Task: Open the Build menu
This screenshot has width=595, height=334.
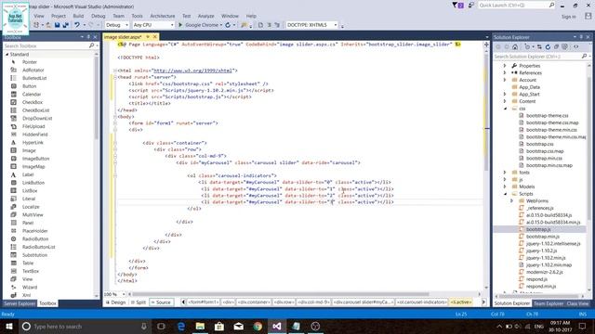Action: pyautogui.click(x=78, y=16)
